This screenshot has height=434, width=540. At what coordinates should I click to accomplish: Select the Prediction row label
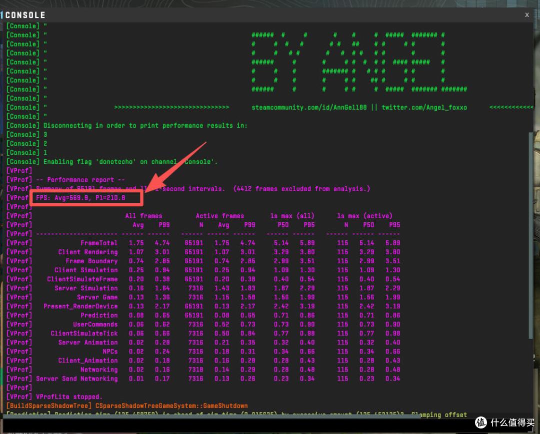99,315
